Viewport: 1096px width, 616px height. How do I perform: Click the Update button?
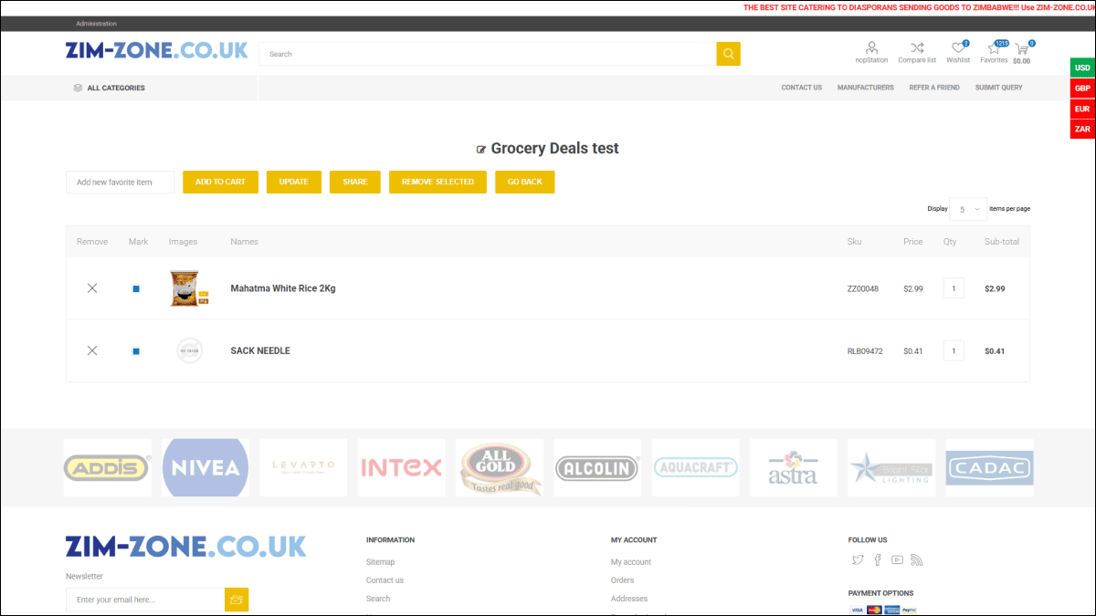[293, 182]
